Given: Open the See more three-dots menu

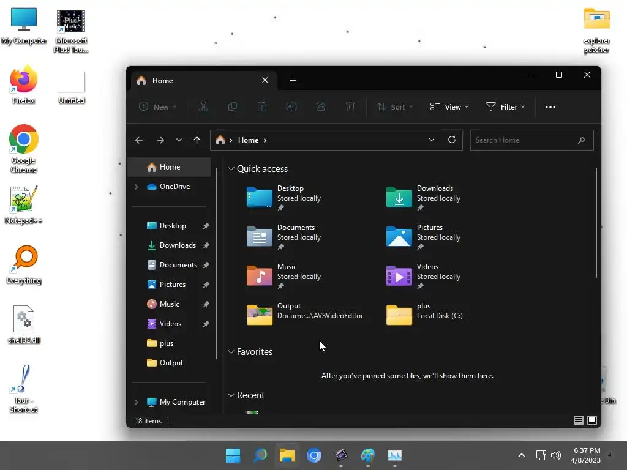Looking at the screenshot, I should [x=550, y=106].
